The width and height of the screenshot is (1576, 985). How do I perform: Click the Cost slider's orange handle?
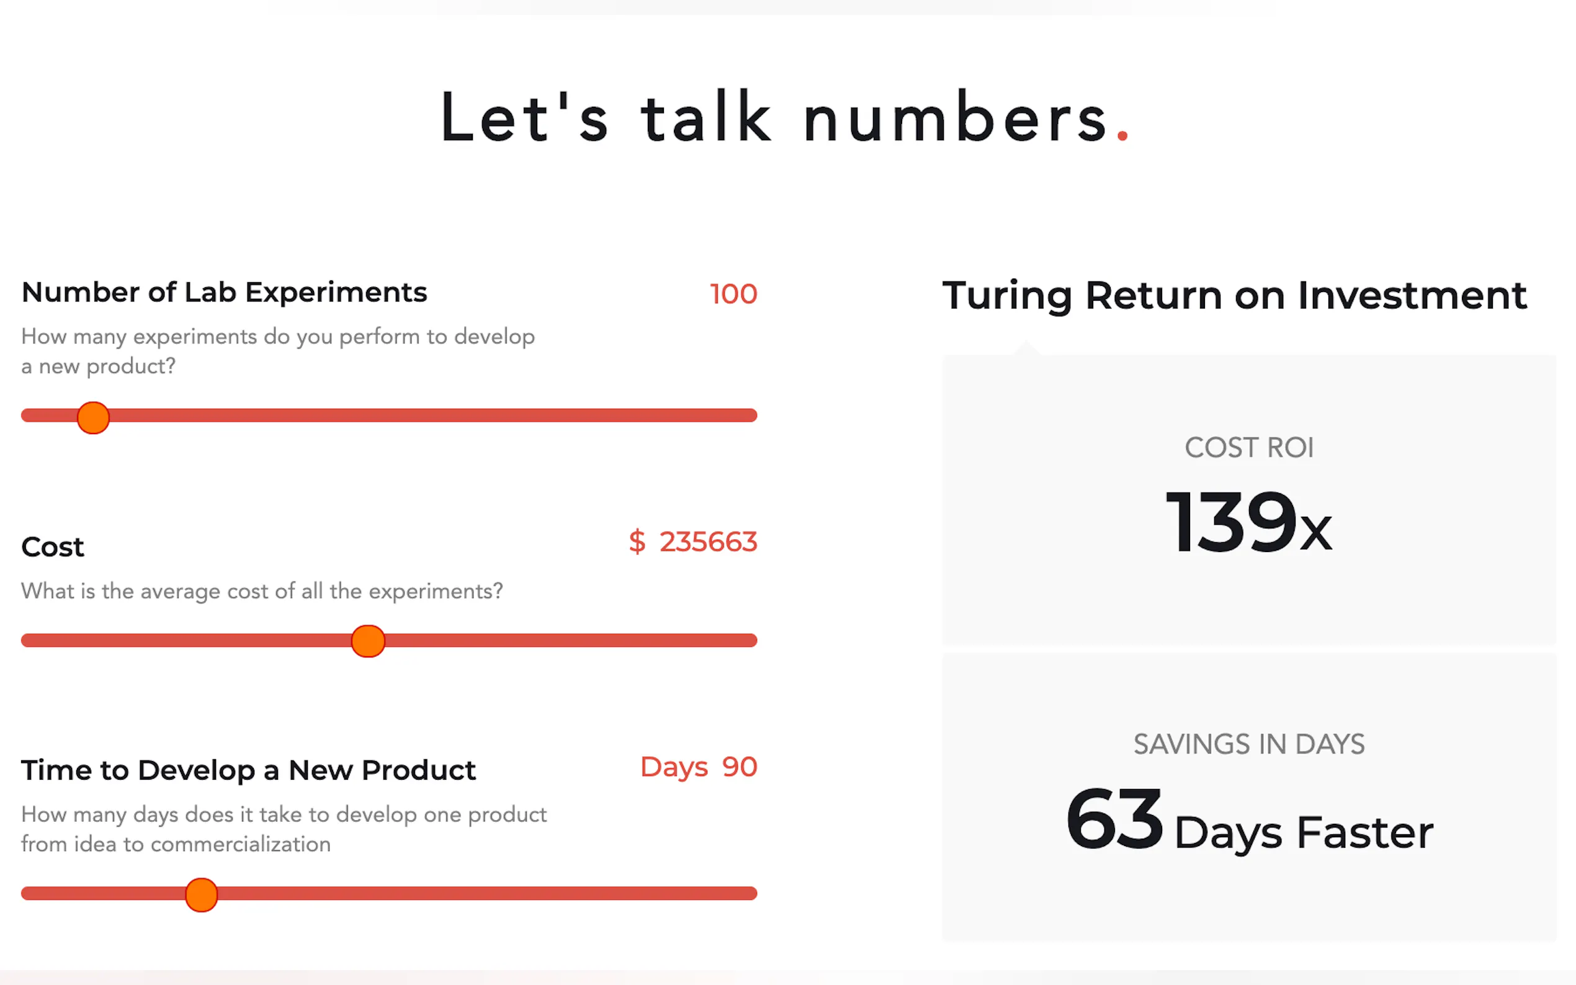click(368, 641)
